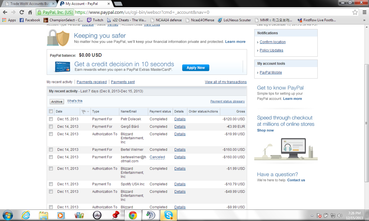Switch to Skype in the taskbar
Image resolution: width=369 pixels, height=221 pixels.
pyautogui.click(x=169, y=215)
